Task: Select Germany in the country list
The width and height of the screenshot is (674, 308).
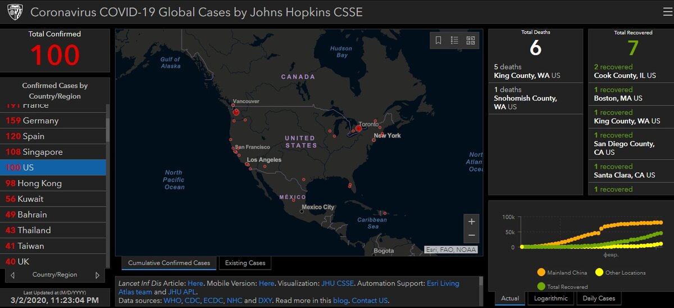Action: pyautogui.click(x=53, y=120)
